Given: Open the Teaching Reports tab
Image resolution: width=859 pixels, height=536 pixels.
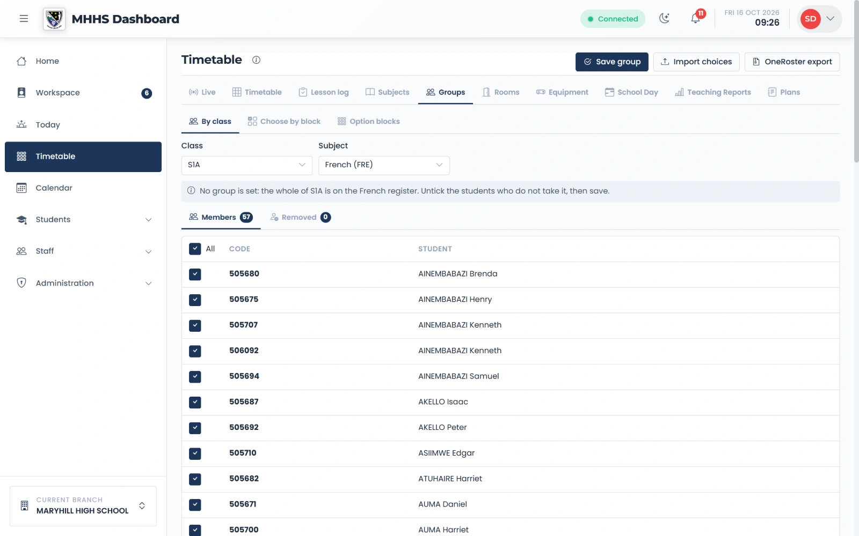Looking at the screenshot, I should coord(713,92).
